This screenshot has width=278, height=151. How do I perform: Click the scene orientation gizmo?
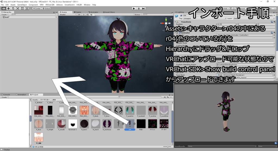coord(166,23)
